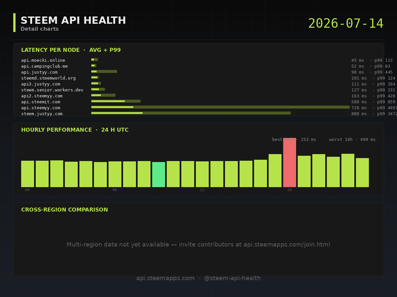
Task: Select the steem.justyy.com node name
Action: (x=42, y=114)
